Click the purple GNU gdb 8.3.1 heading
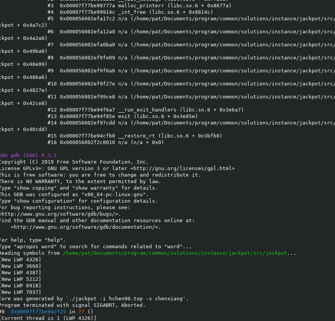This screenshot has width=335, height=321. (28, 155)
